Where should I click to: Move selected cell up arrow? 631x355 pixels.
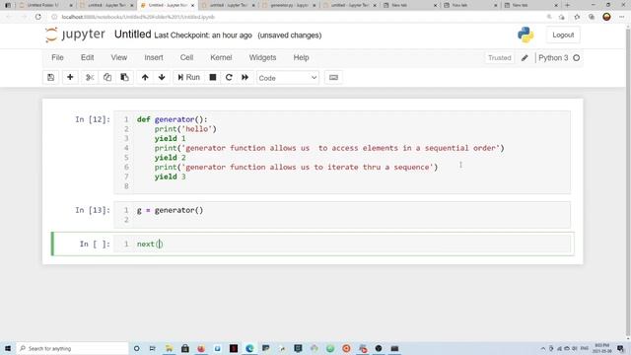[x=145, y=77]
